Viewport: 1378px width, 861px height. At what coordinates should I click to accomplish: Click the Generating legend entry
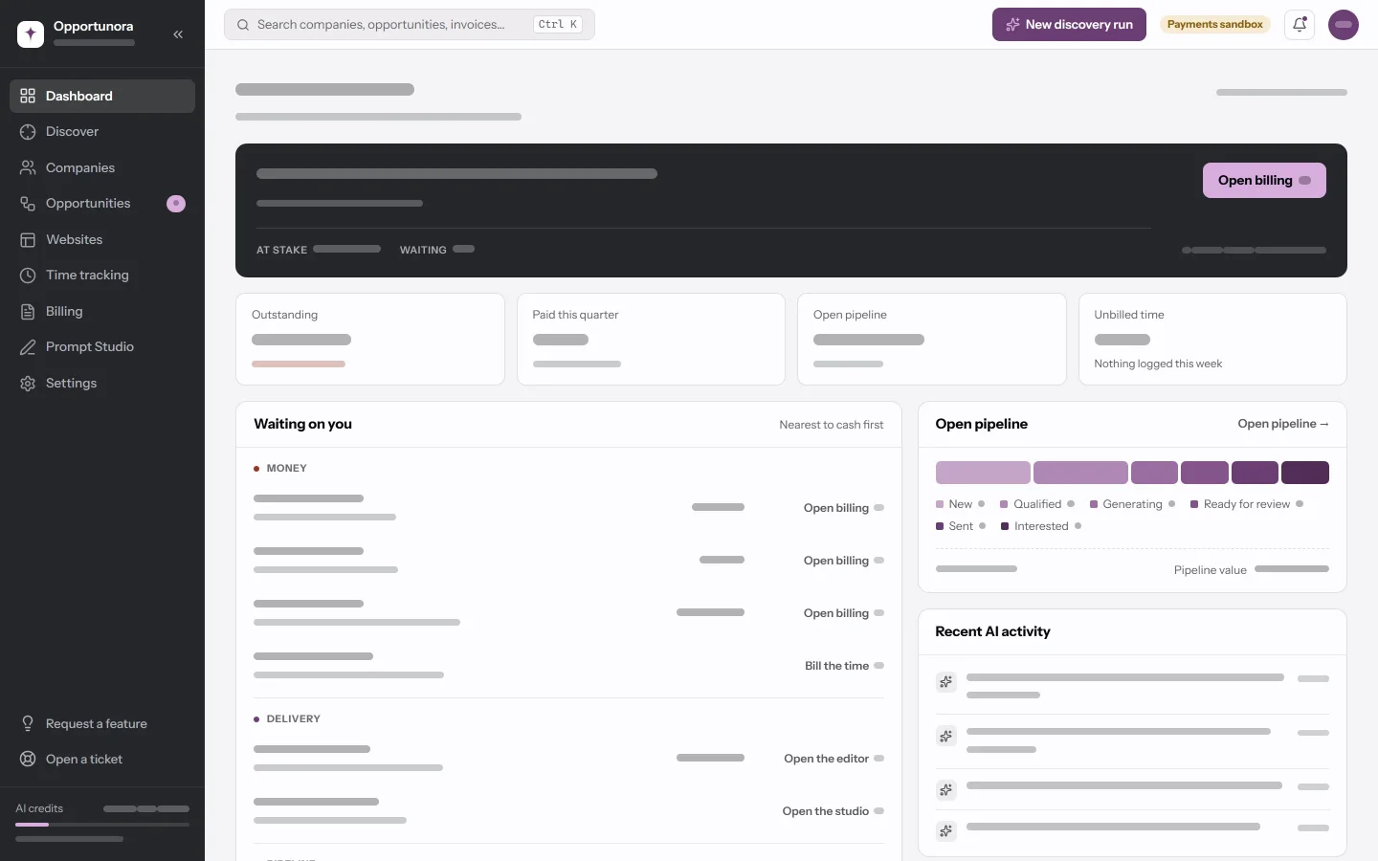(x=1133, y=504)
